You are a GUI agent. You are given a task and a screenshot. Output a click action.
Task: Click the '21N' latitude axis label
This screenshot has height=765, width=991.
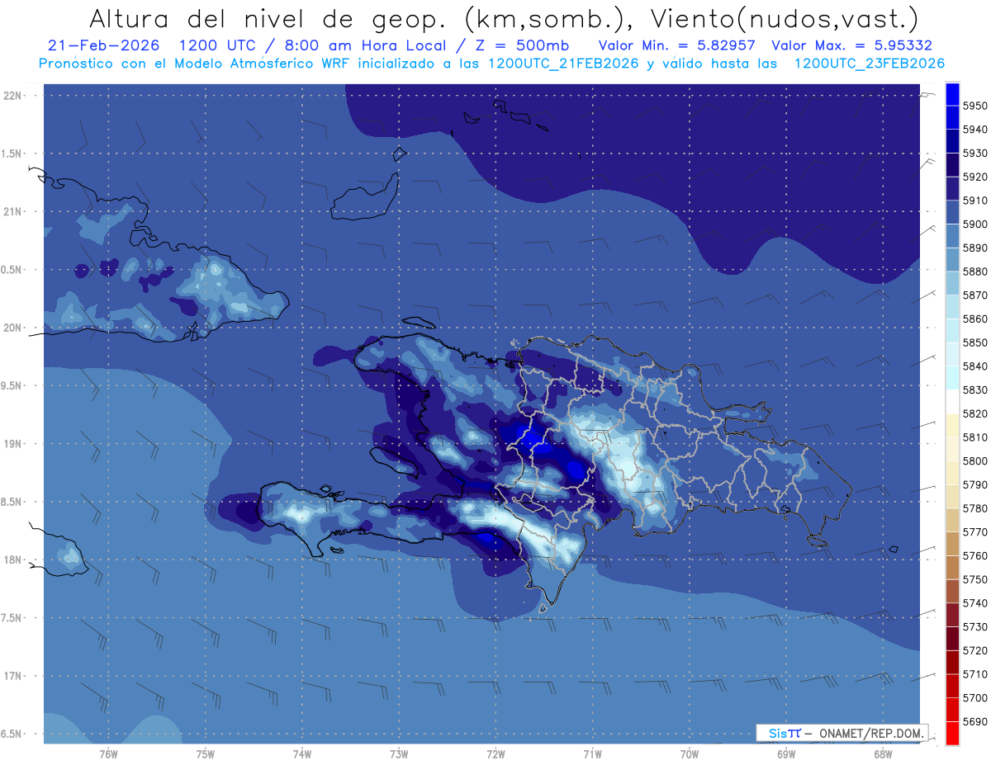[x=12, y=211]
